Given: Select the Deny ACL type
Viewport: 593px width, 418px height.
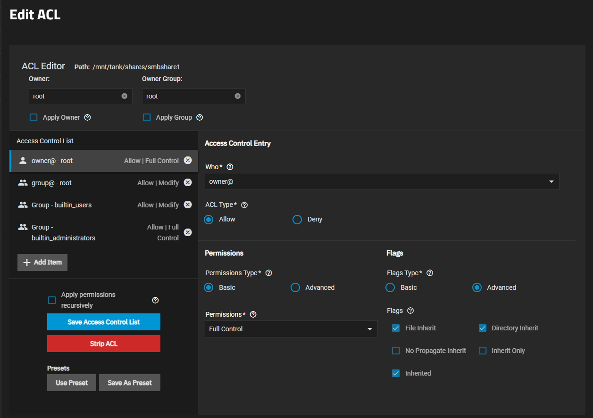Looking at the screenshot, I should coord(297,220).
